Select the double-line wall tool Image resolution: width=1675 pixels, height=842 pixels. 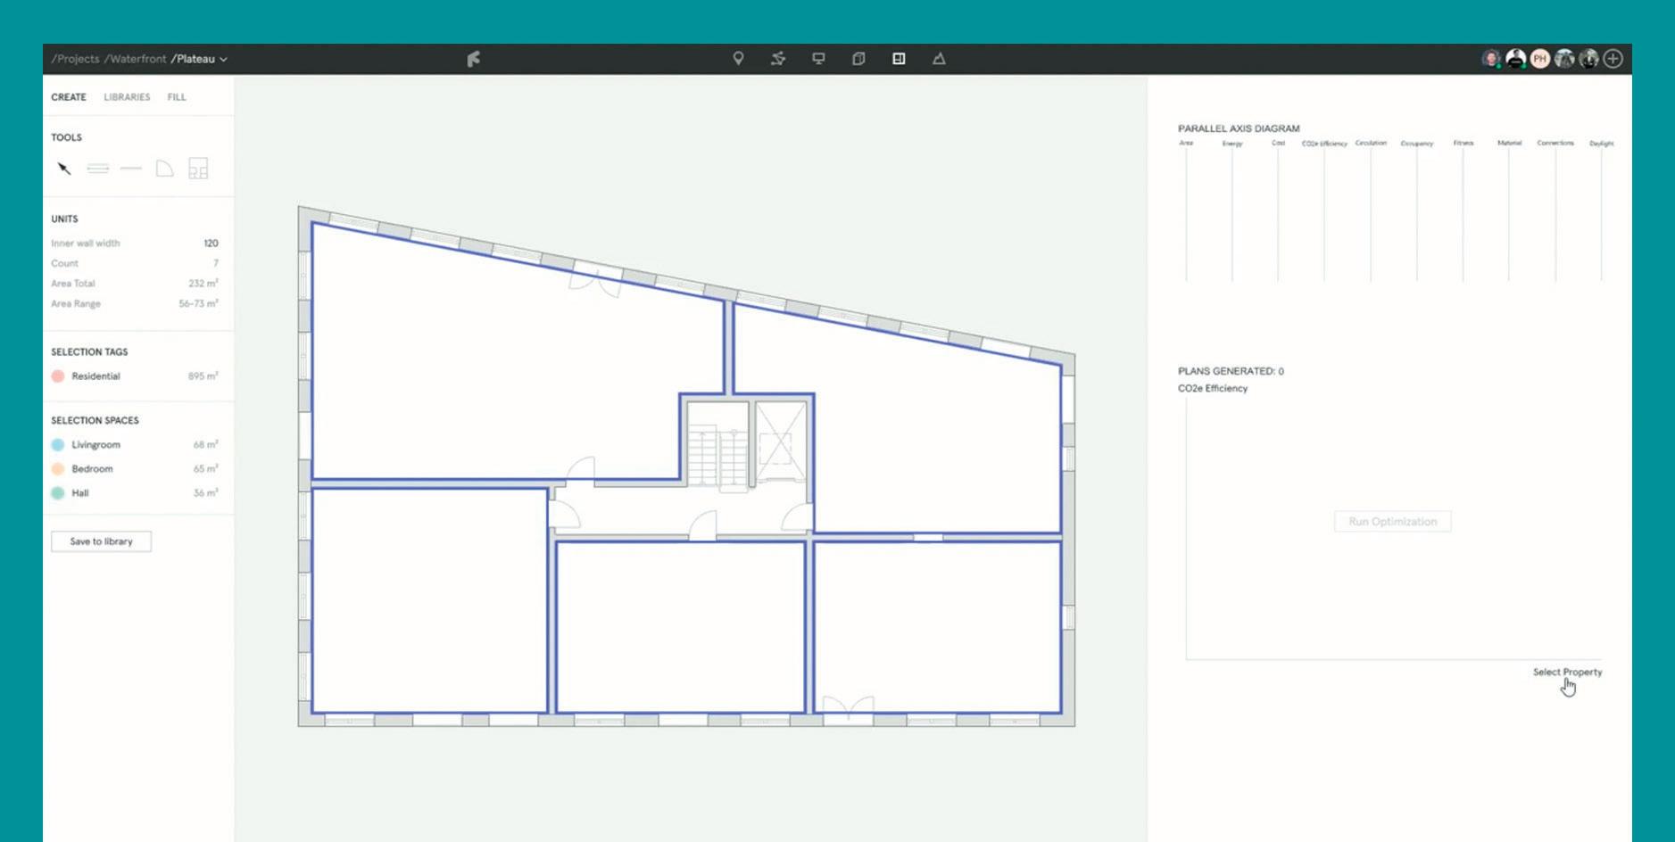98,169
